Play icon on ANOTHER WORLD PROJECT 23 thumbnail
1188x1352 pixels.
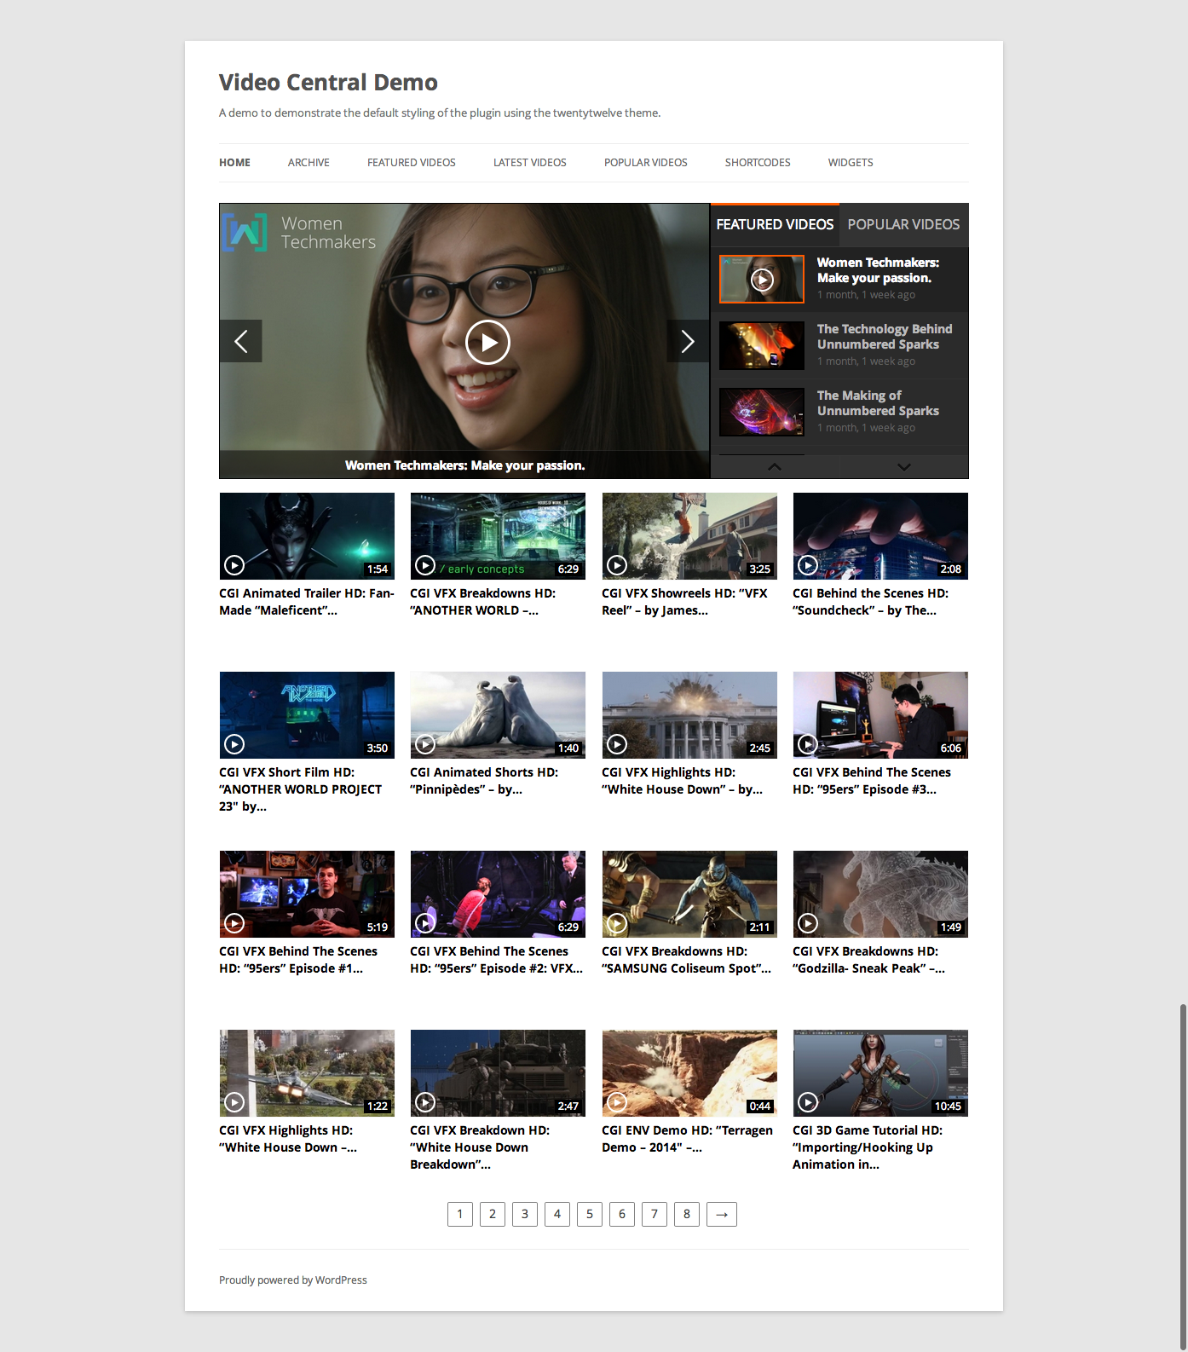click(x=234, y=744)
